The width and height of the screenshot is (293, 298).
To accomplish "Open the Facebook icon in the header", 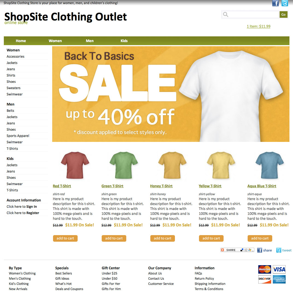I will (x=275, y=3).
